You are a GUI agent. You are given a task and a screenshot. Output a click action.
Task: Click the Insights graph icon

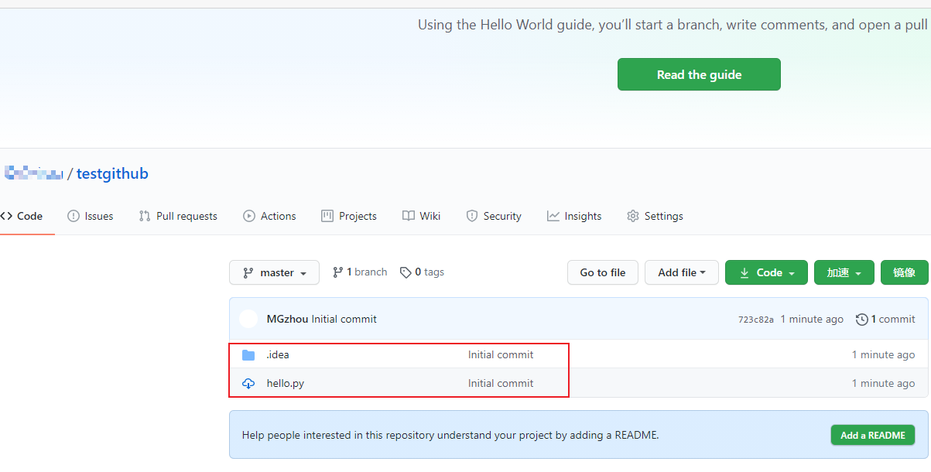553,216
